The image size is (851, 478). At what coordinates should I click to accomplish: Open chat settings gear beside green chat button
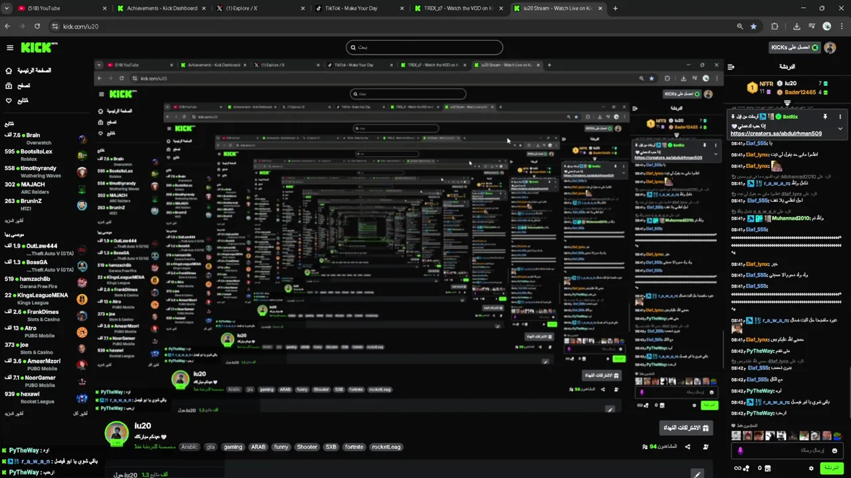pos(811,468)
